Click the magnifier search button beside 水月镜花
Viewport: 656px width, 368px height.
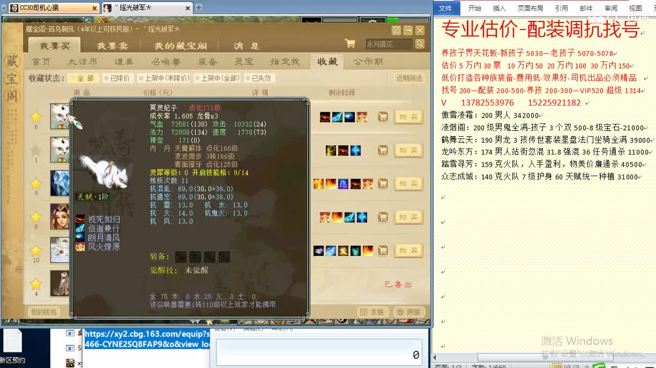click(x=420, y=44)
